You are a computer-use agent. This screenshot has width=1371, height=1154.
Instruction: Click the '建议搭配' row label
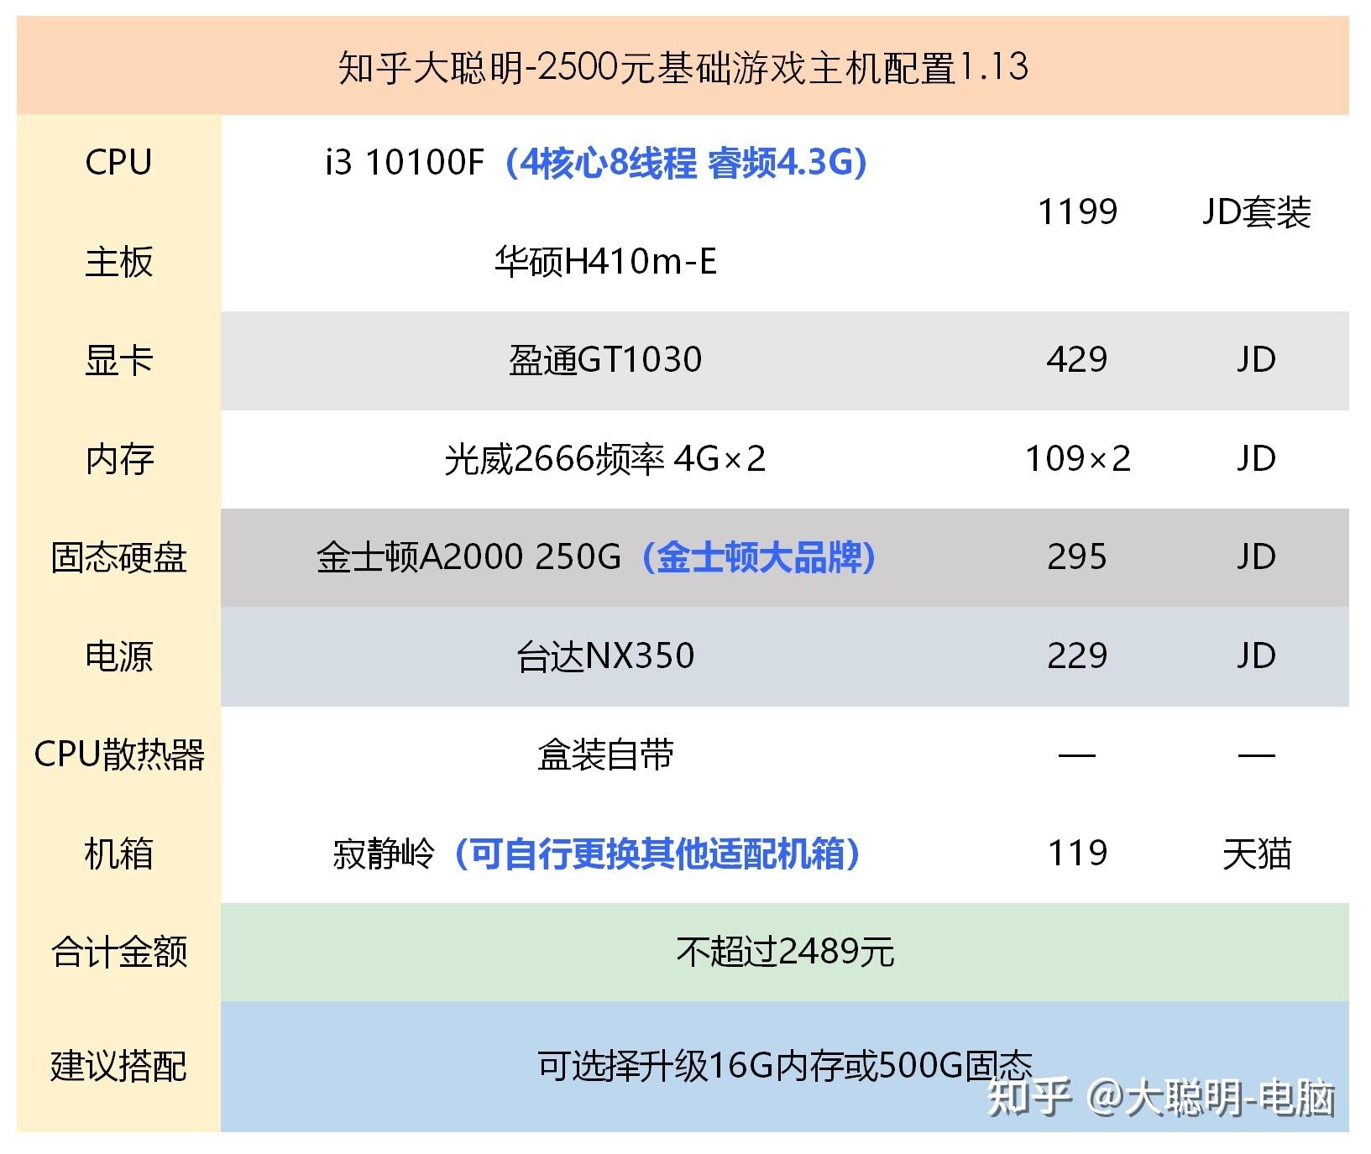(x=118, y=1066)
